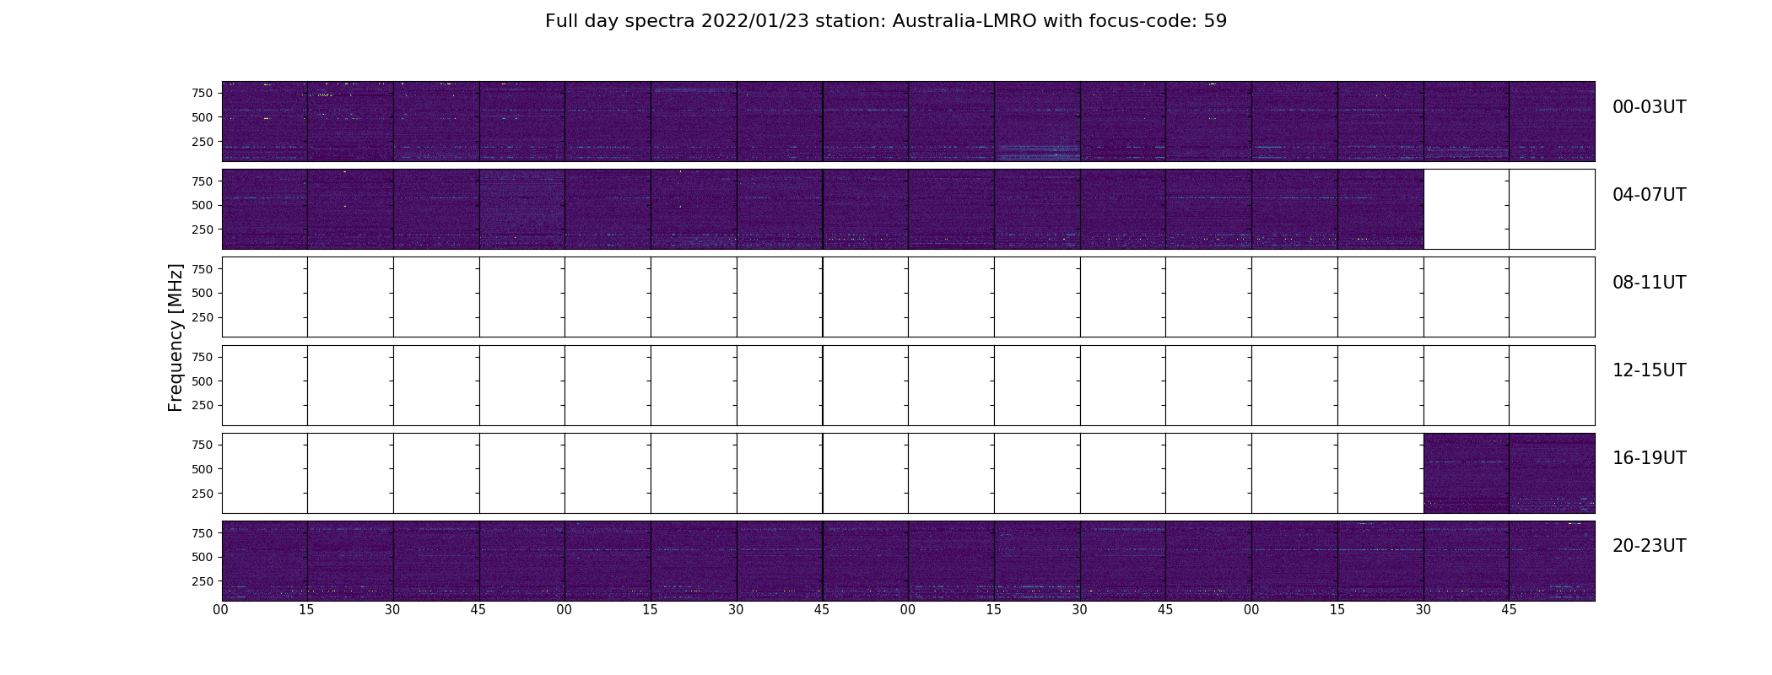1772x675 pixels.
Task: Click the leftmost 00 time axis tick
Action: (221, 610)
